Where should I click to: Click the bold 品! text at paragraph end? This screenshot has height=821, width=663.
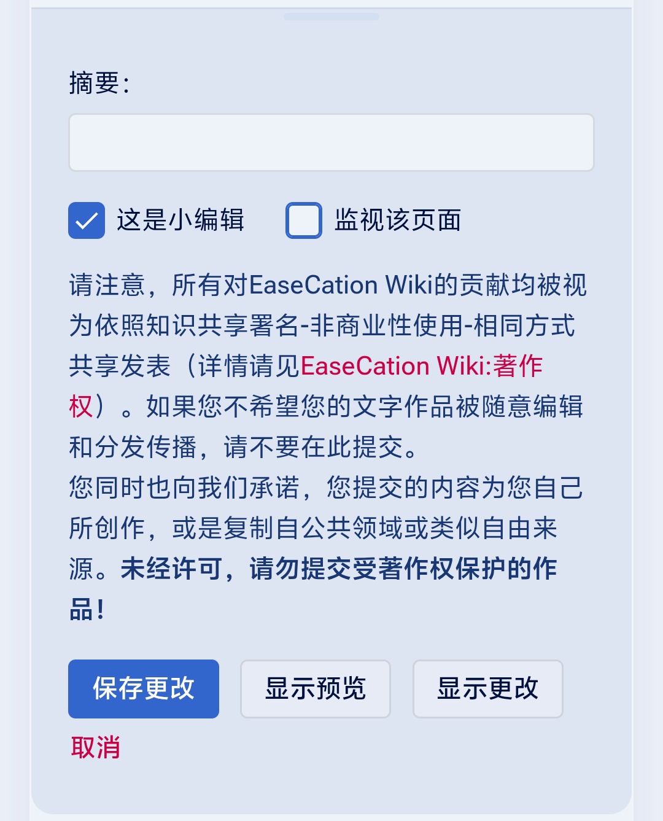pos(87,610)
